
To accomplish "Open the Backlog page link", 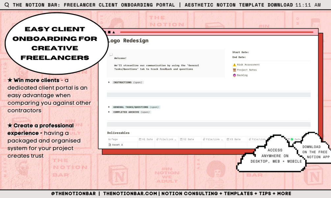I will tap(242, 75).
